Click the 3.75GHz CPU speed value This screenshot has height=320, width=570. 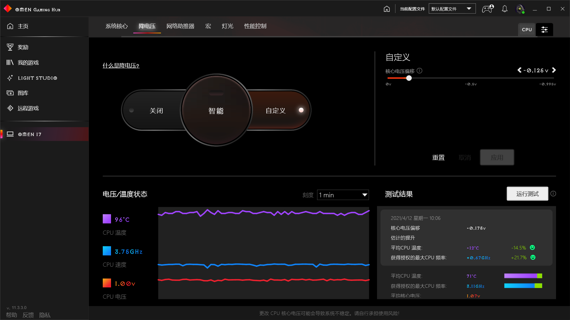pyautogui.click(x=129, y=252)
